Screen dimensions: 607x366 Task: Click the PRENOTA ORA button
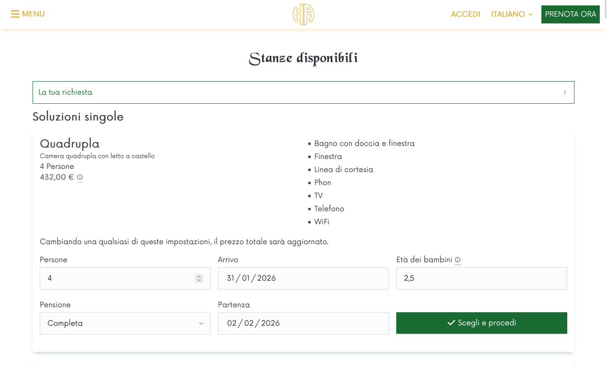[x=570, y=14]
